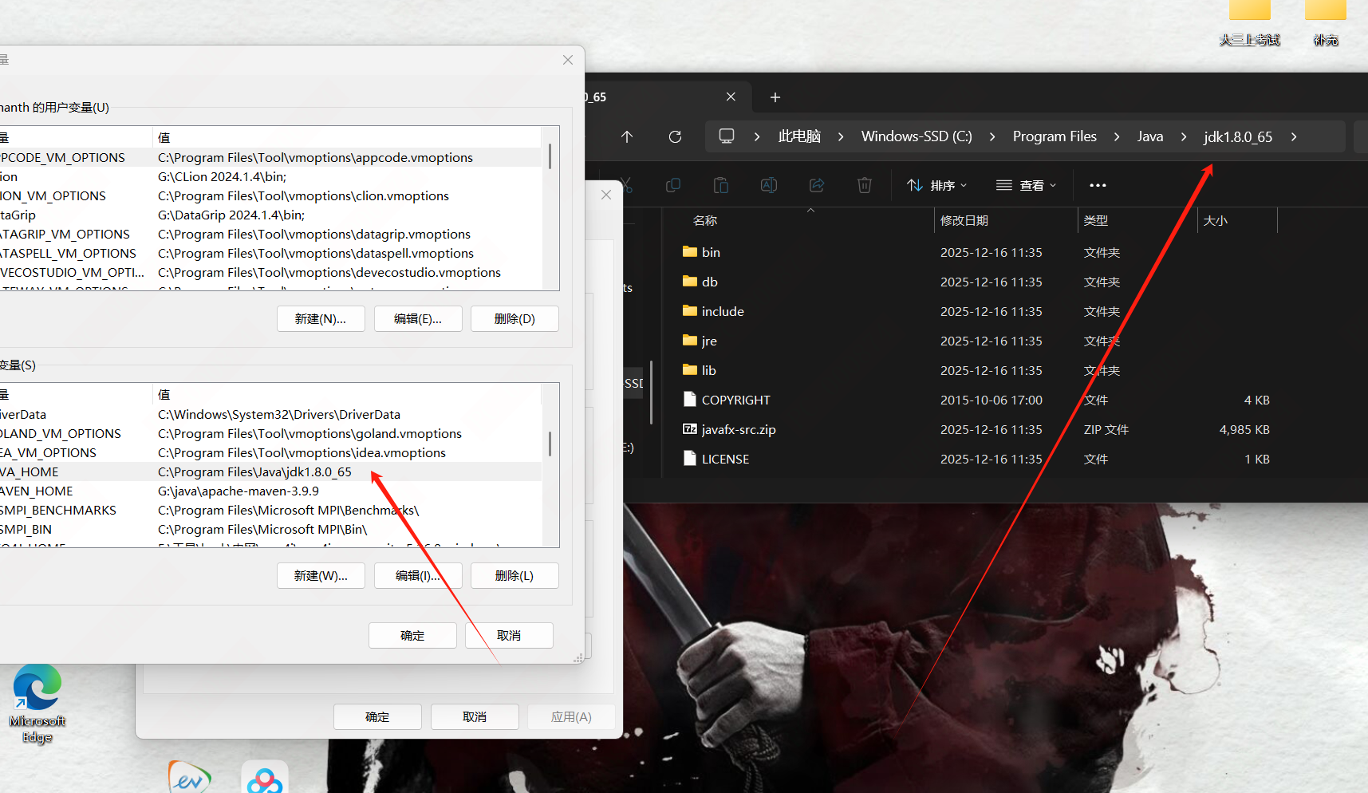Expand chevron after jdk1.8.0_65 breadcrumb

coord(1294,137)
